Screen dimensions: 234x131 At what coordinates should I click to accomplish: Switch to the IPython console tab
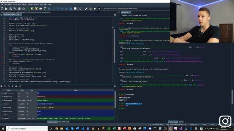[173, 122]
